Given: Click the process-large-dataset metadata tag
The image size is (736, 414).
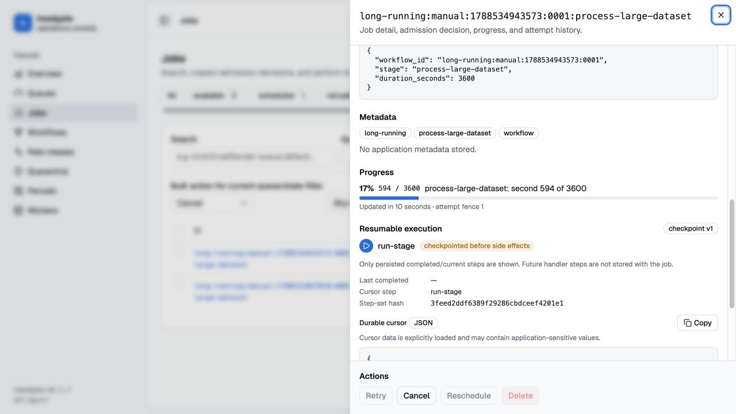Looking at the screenshot, I should pyautogui.click(x=455, y=133).
